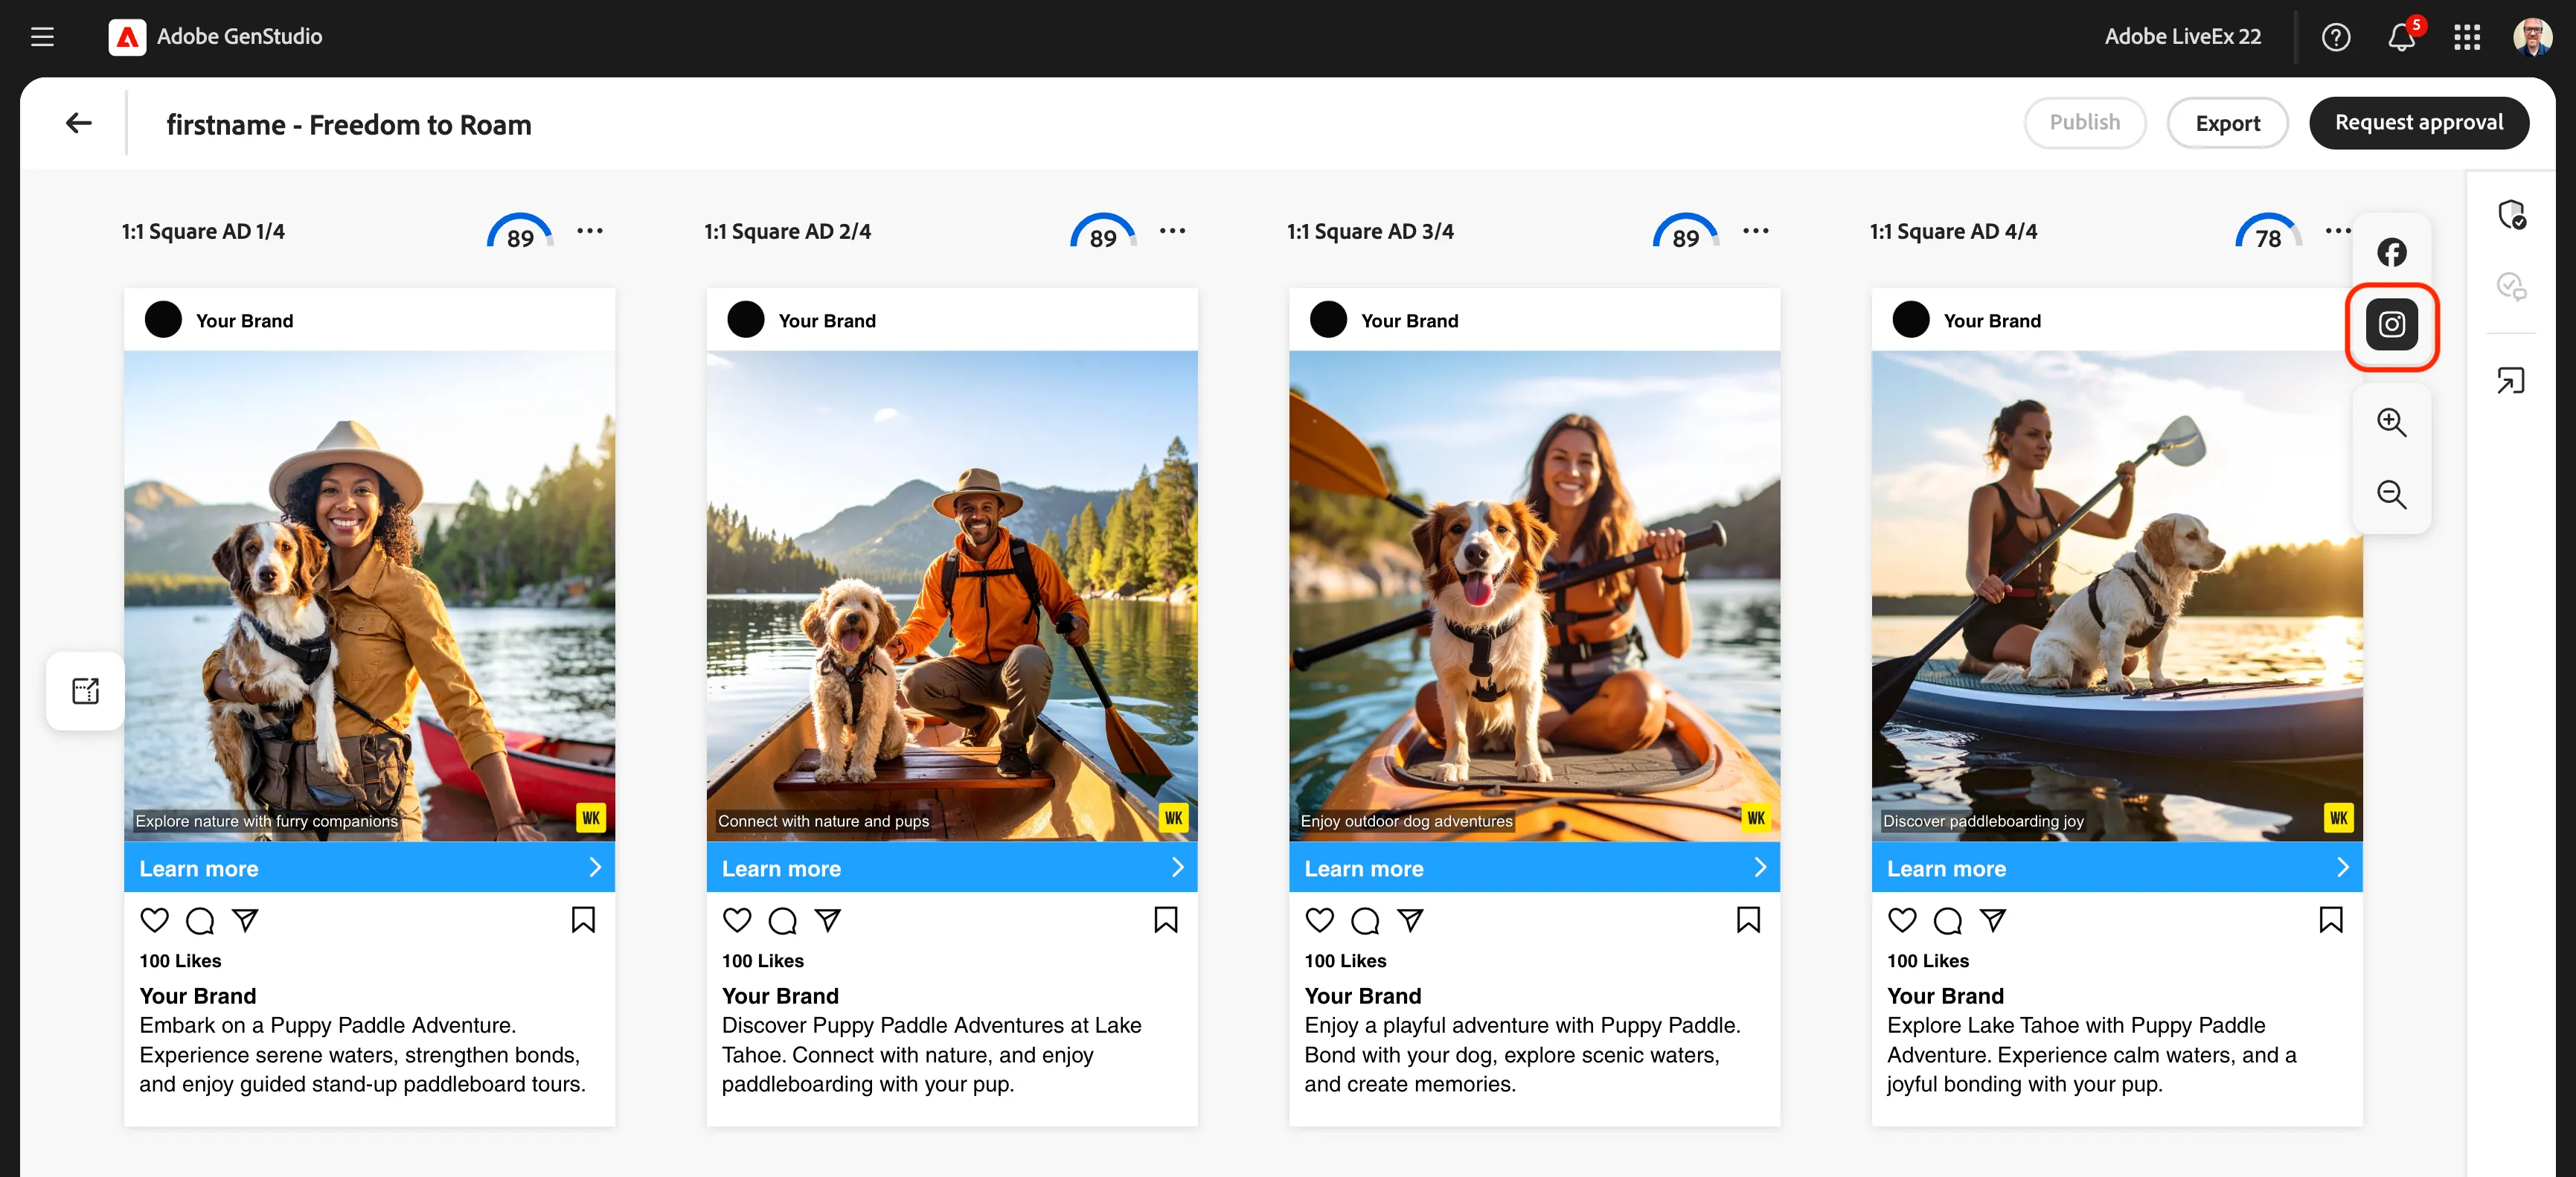2576x1177 pixels.
Task: Click Request approval button
Action: pyautogui.click(x=2418, y=123)
